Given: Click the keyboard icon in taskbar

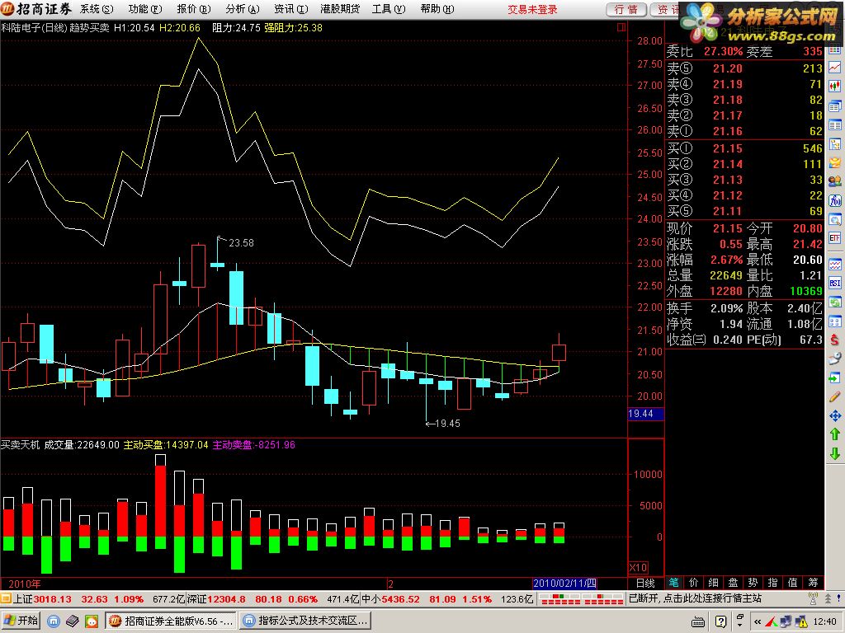Looking at the screenshot, I should (x=698, y=621).
